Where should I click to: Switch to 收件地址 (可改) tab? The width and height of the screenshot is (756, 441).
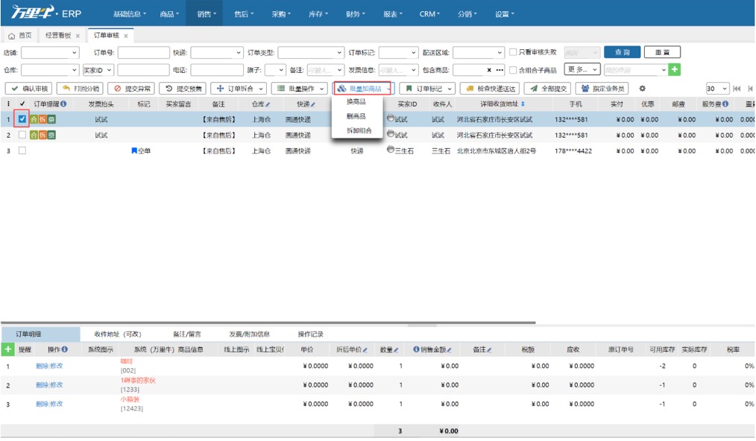pos(118,334)
